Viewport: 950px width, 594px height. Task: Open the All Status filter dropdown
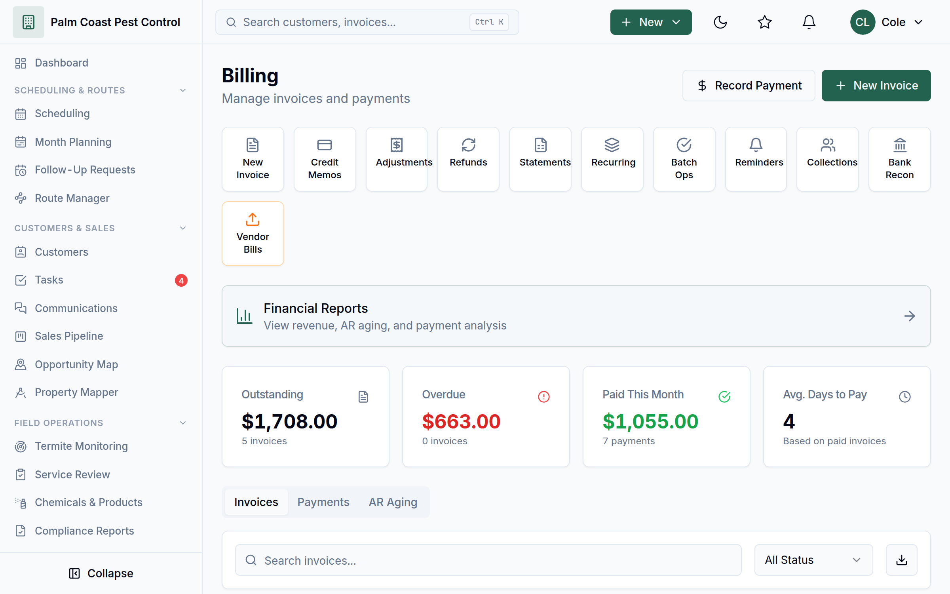point(813,560)
